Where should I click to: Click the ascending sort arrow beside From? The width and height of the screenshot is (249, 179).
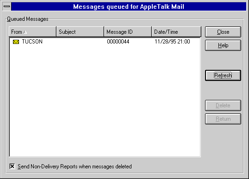coord(25,32)
